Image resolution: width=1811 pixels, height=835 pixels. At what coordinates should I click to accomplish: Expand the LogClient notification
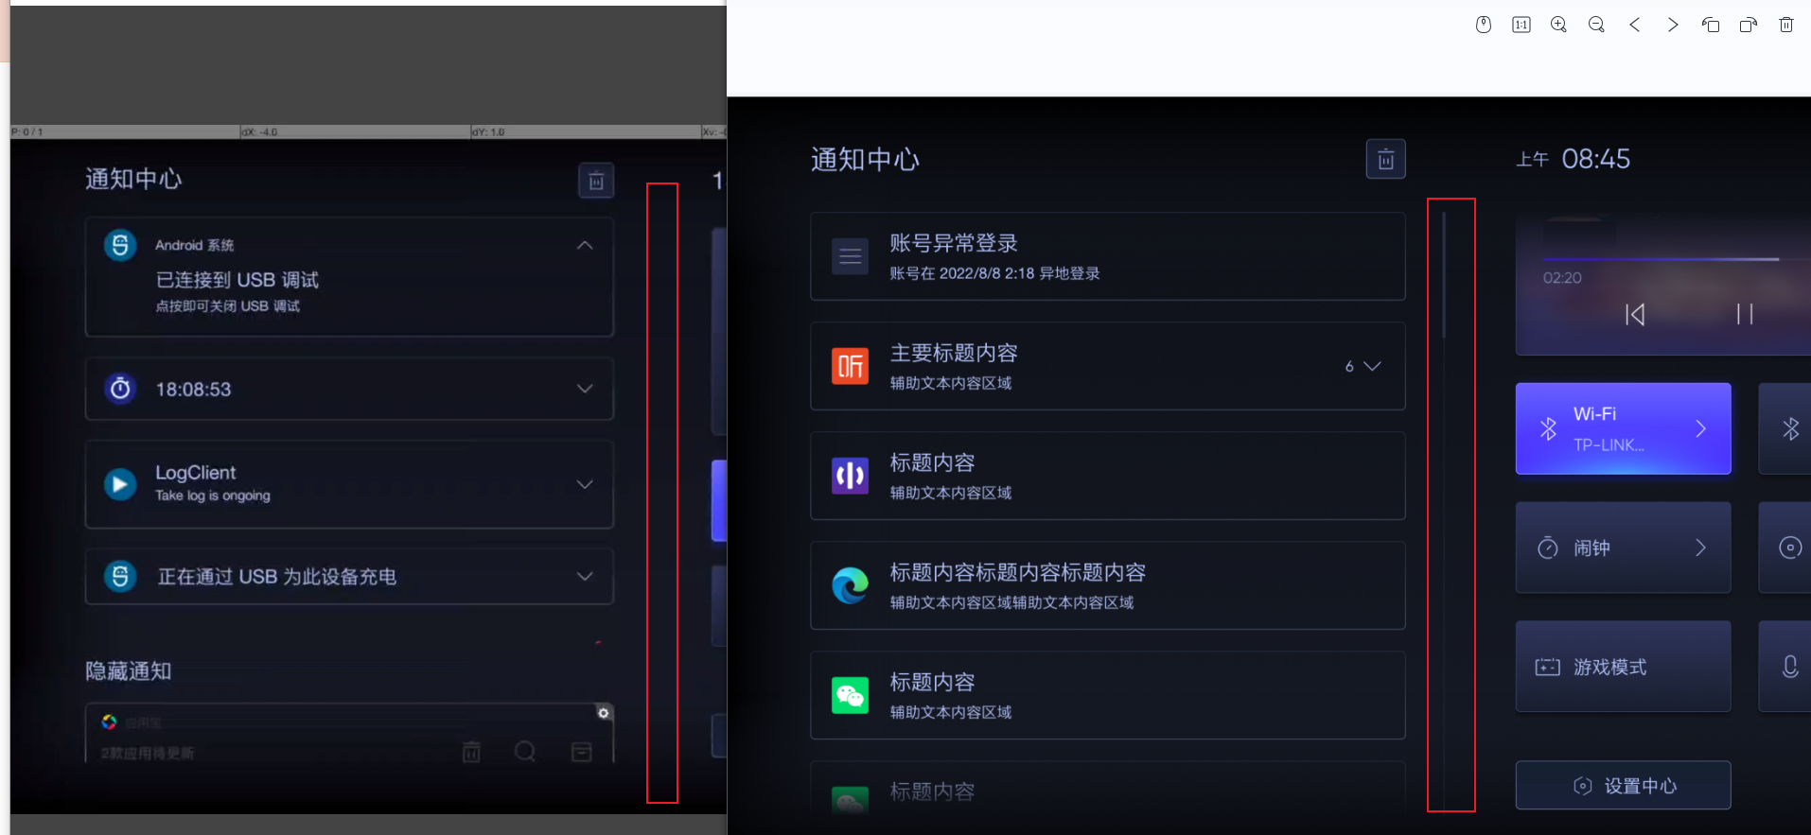tap(585, 484)
